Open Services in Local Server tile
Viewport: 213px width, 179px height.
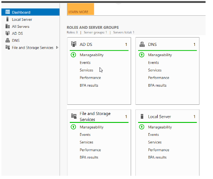155,142
